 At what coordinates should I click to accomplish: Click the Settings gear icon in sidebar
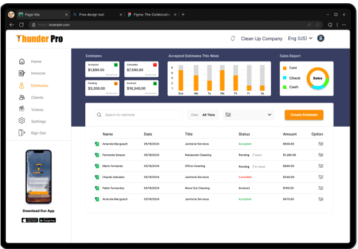(x=22, y=120)
